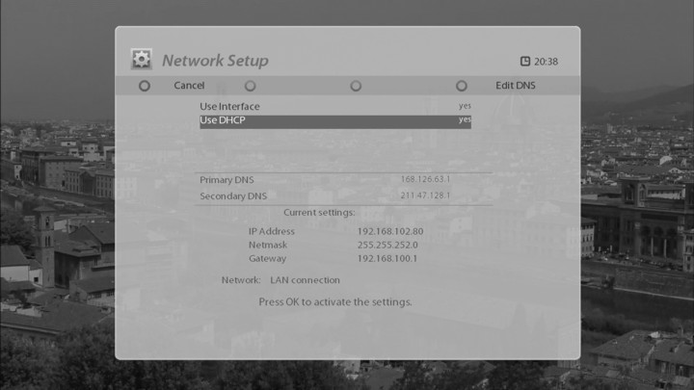Click the LAN connection network text
The height and width of the screenshot is (390, 694).
coord(305,280)
